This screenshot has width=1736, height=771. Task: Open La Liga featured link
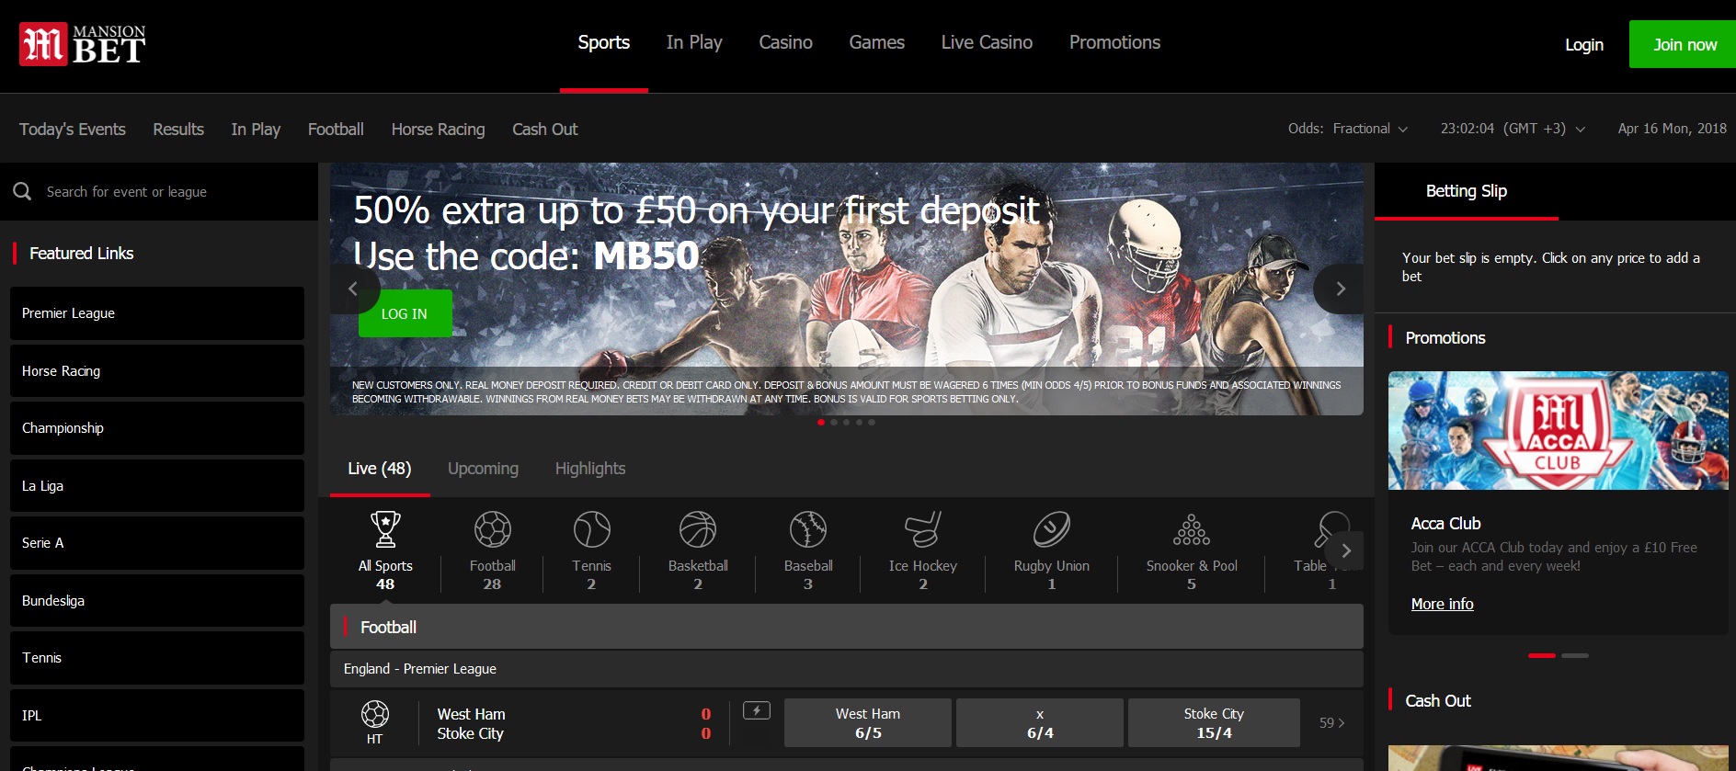tap(157, 486)
